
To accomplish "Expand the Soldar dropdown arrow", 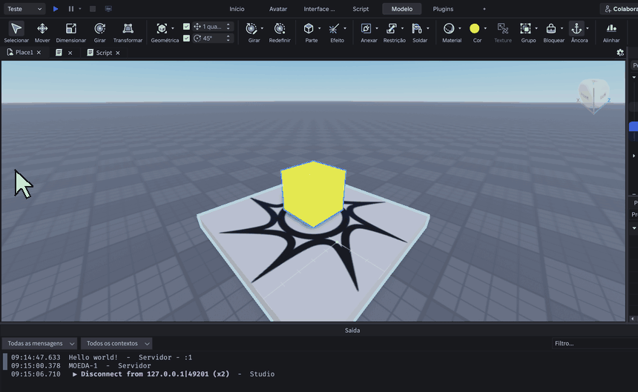I will pos(427,28).
